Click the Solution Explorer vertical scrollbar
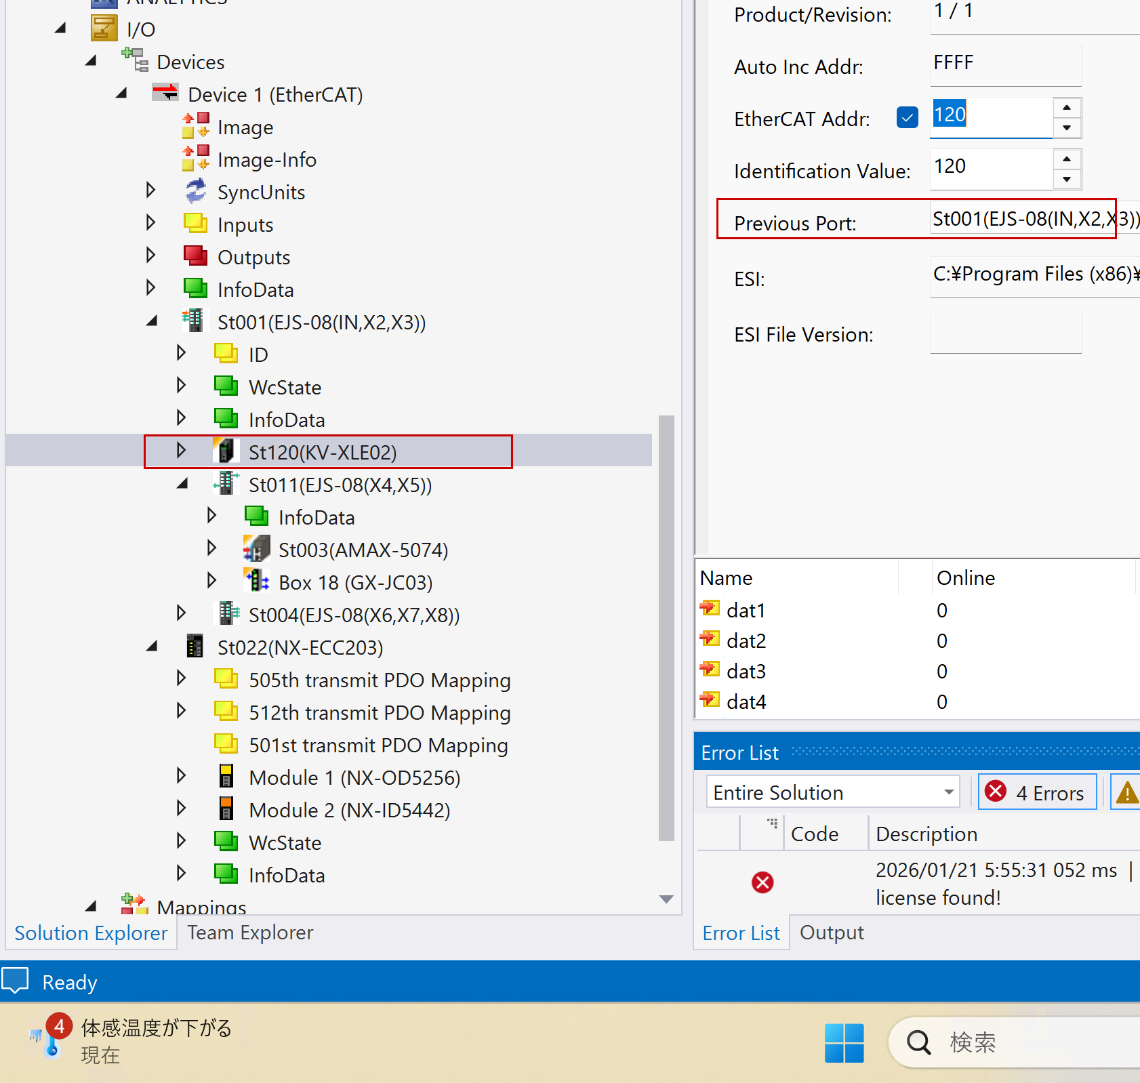 (666, 627)
